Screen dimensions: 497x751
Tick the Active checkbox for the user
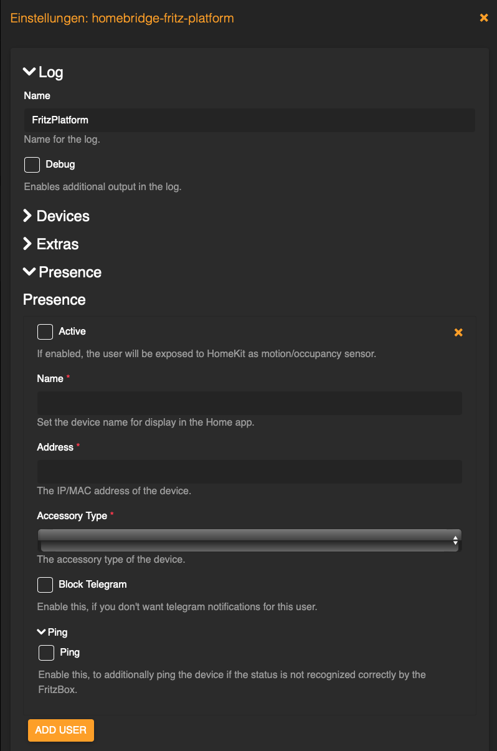(x=45, y=332)
